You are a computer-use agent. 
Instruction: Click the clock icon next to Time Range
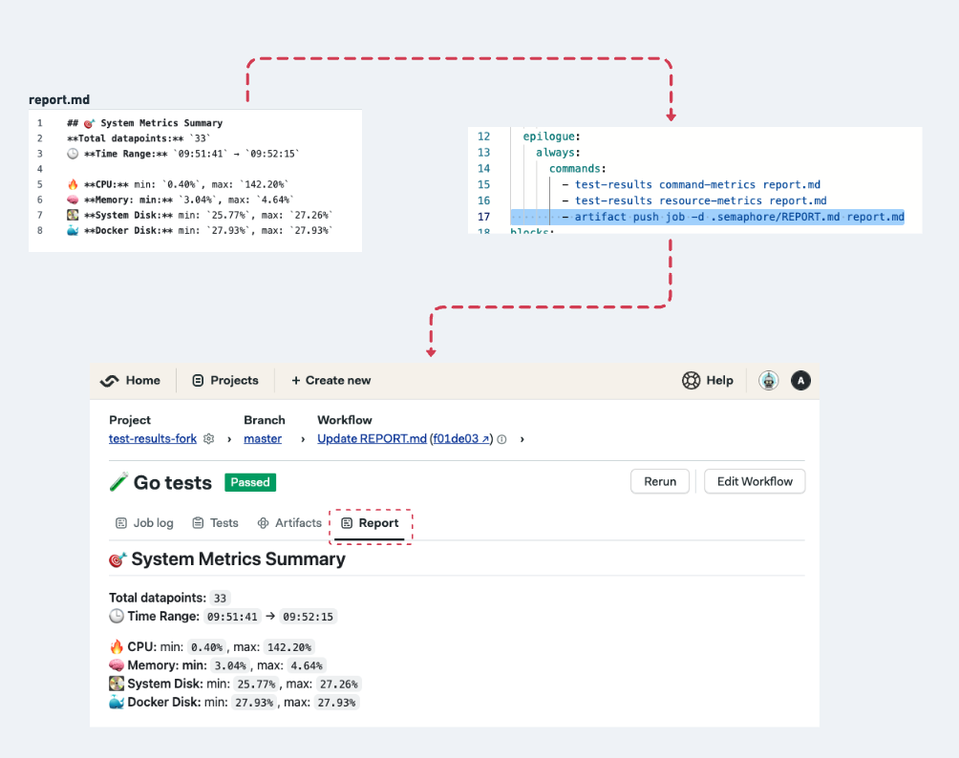117,616
